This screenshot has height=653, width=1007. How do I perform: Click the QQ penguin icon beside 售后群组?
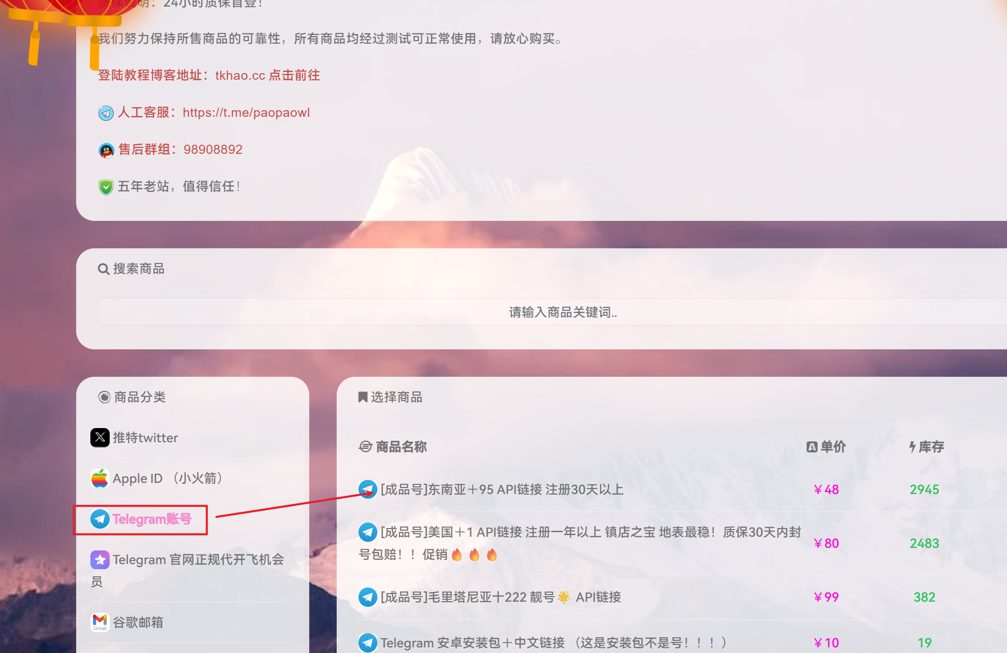point(106,150)
